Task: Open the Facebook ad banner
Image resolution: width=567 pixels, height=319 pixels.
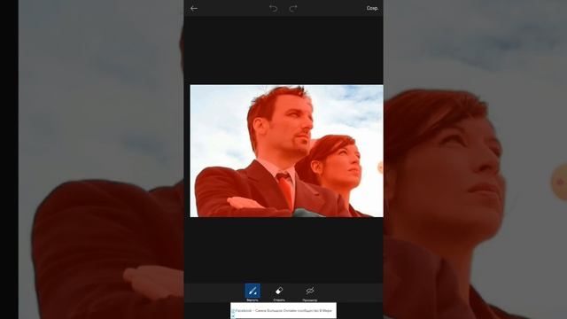Action: [x=283, y=311]
